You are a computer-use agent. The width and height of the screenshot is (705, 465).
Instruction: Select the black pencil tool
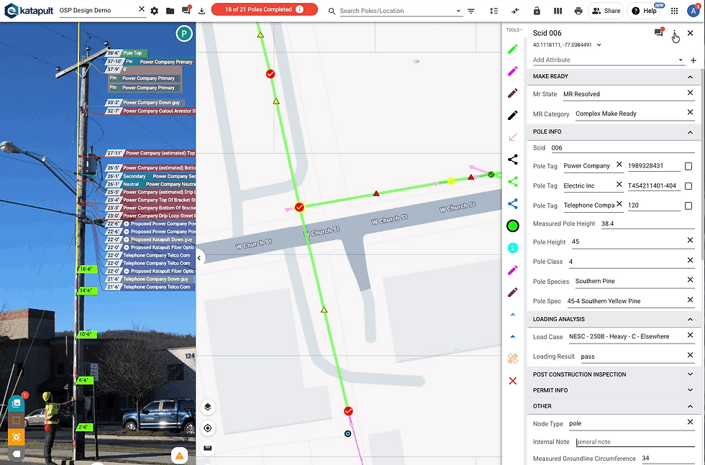512,116
